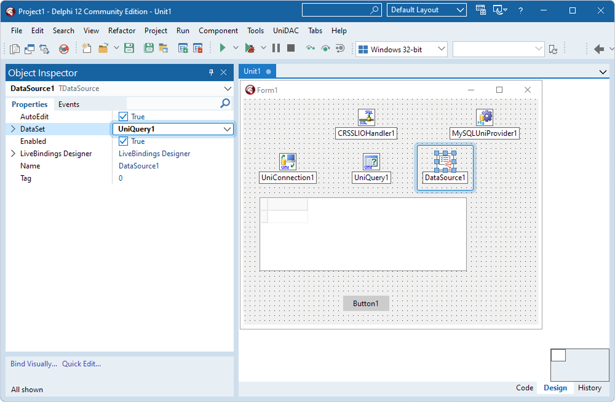The image size is (615, 402).
Task: Click the Open Project toolbar icon
Action: tap(164, 48)
